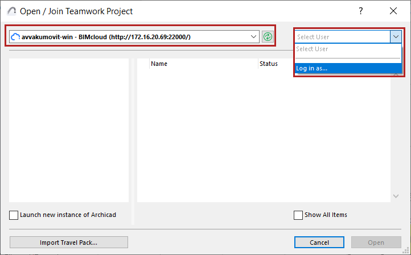411x255 pixels.
Task: Sort project list by Name column
Action: (x=159, y=64)
